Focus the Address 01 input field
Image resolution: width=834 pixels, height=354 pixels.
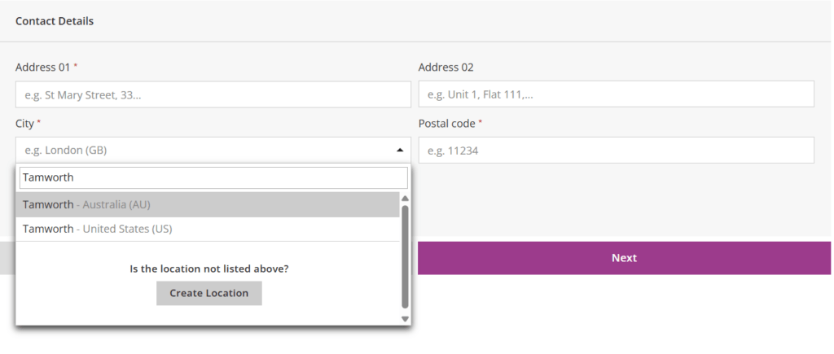pyautogui.click(x=213, y=94)
